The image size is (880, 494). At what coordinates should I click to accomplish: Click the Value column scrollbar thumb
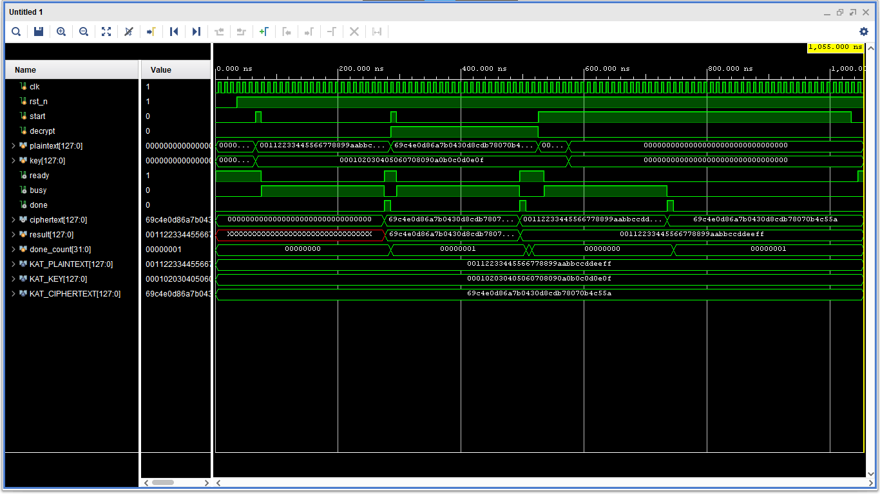click(x=163, y=482)
